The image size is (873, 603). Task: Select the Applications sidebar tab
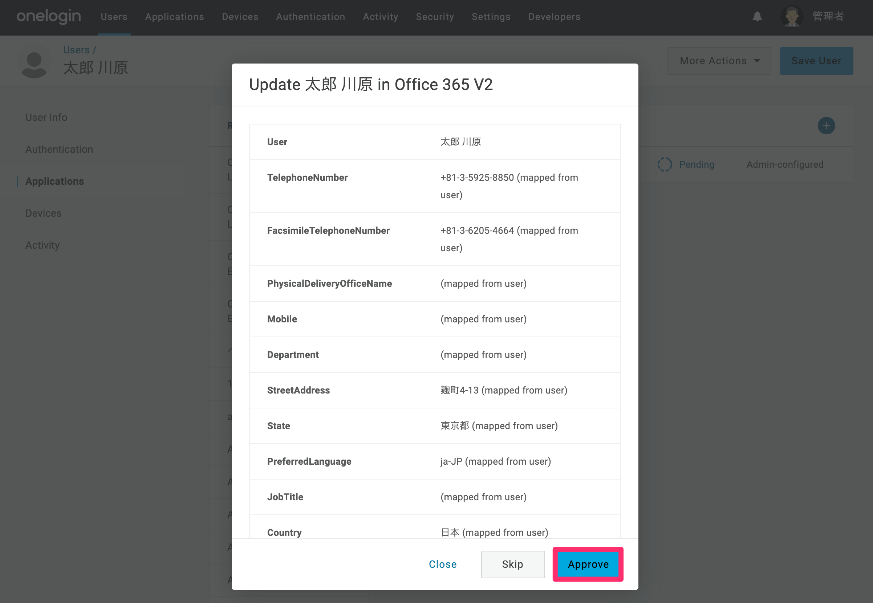(54, 182)
